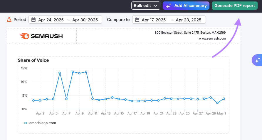Expand the Bulk edit dropdown
Image resolution: width=262 pixels, height=140 pixels.
[146, 6]
